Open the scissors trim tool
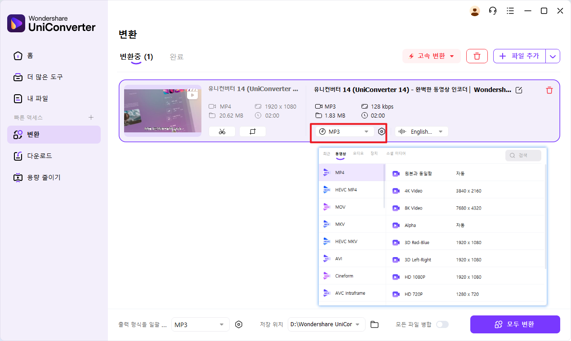The height and width of the screenshot is (341, 571). (222, 131)
